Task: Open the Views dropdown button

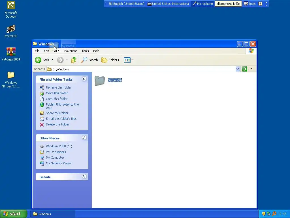Action: [x=128, y=60]
